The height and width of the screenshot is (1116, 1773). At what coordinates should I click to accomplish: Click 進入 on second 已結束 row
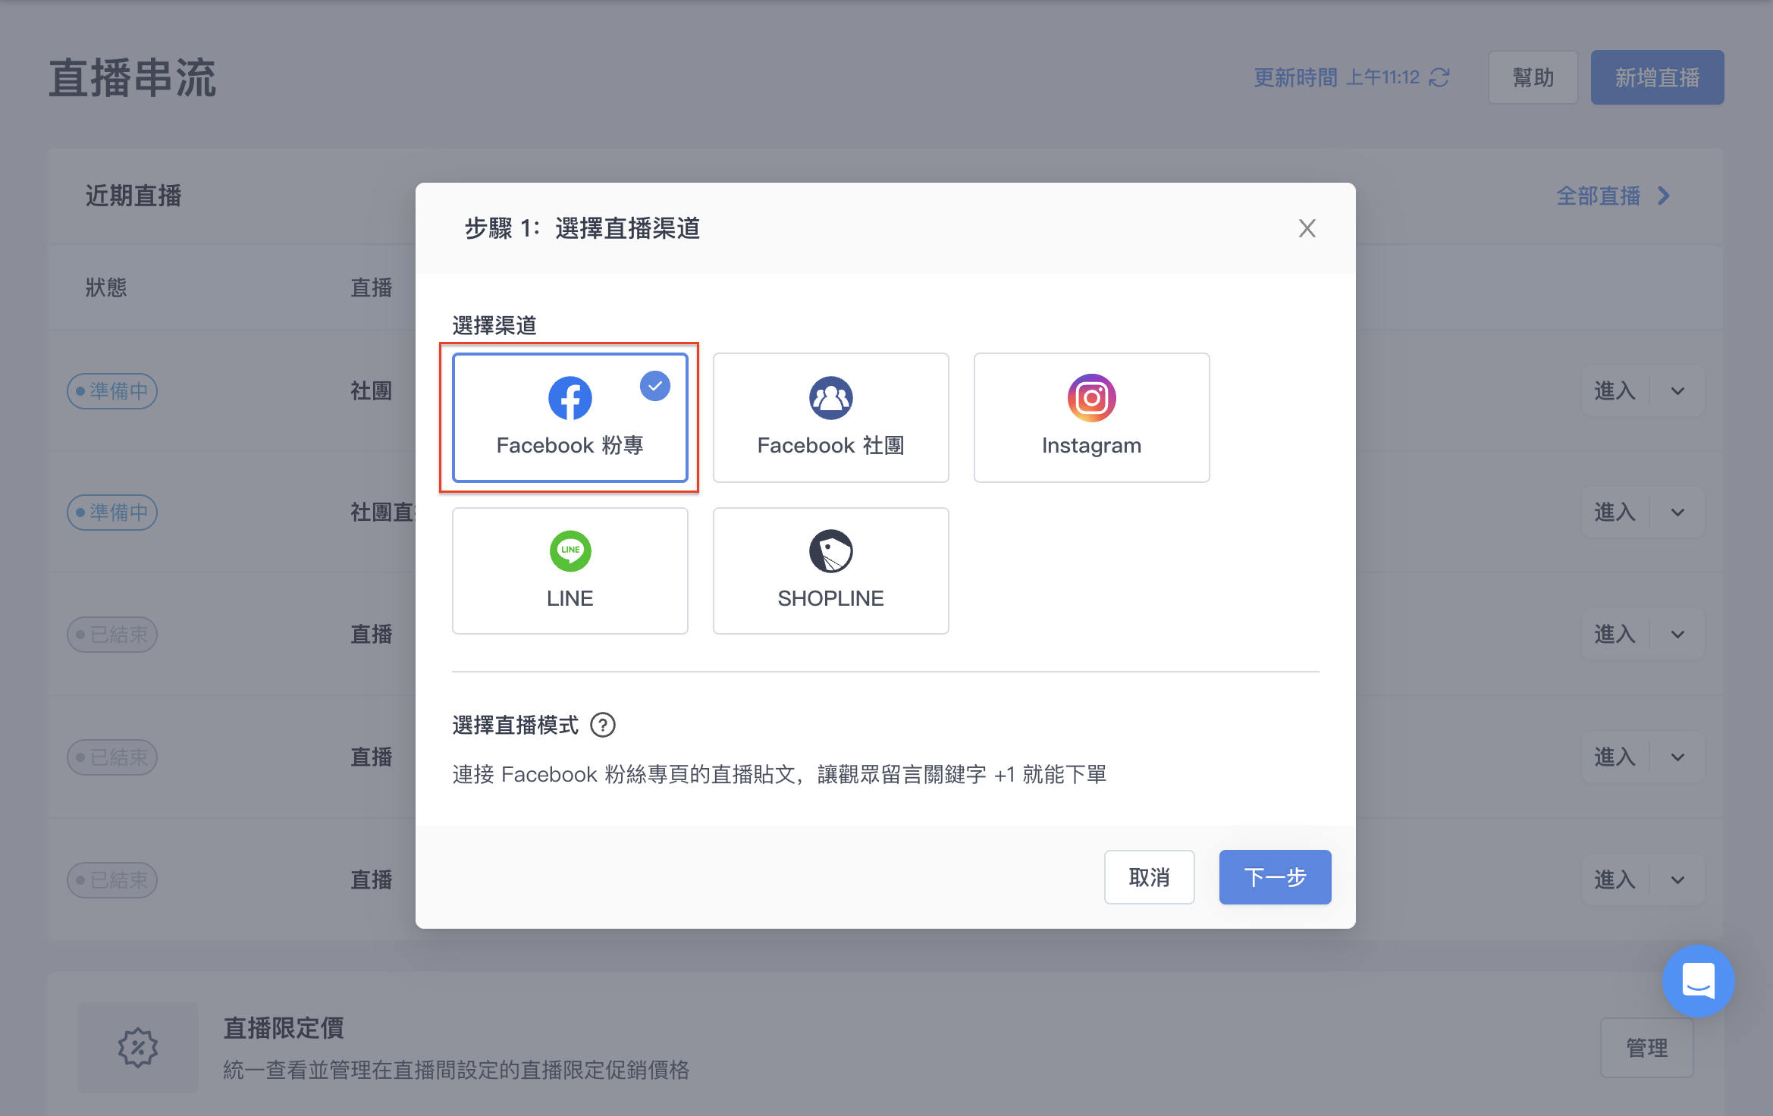pos(1615,757)
